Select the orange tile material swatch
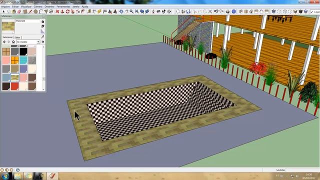The image size is (320, 180). (14, 60)
